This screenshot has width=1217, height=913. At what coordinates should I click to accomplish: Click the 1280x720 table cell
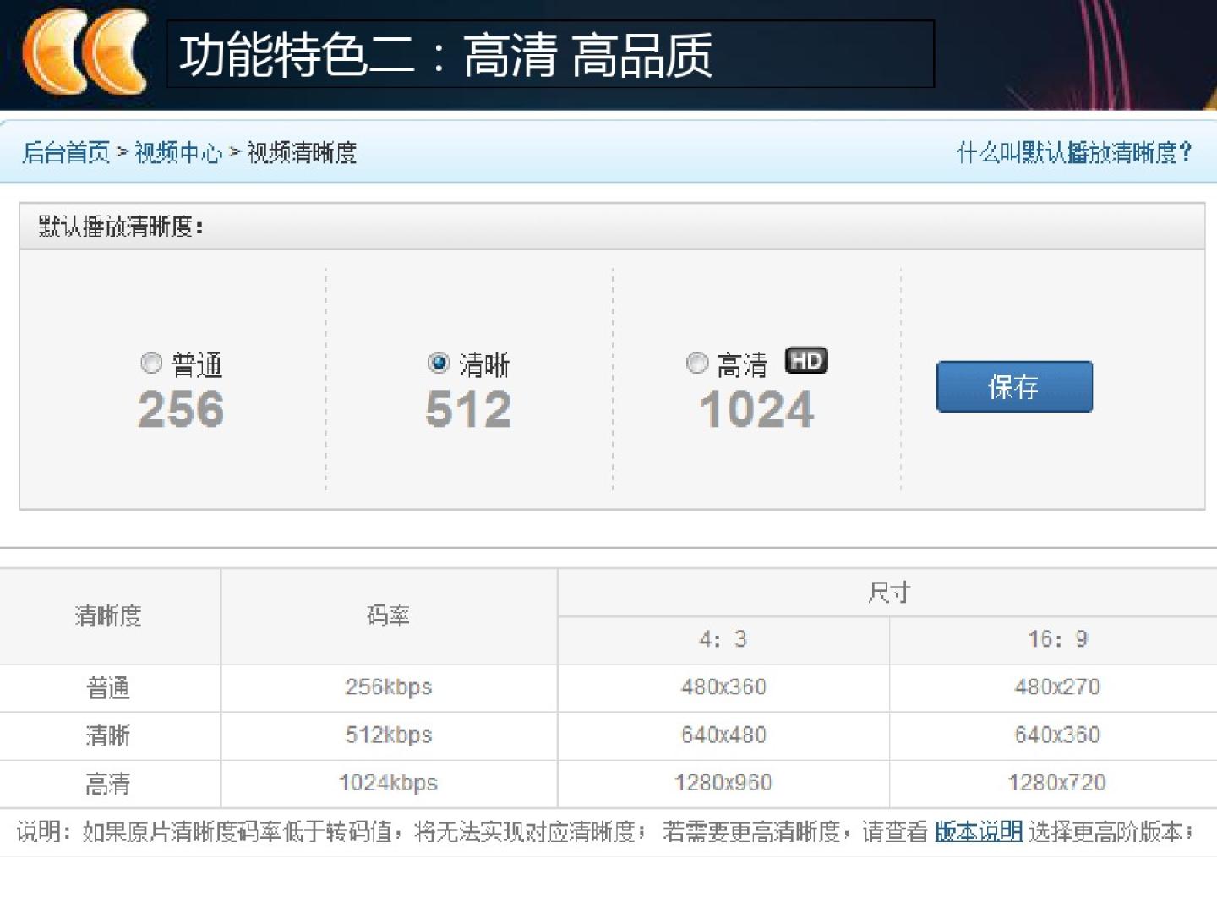pos(1056,783)
